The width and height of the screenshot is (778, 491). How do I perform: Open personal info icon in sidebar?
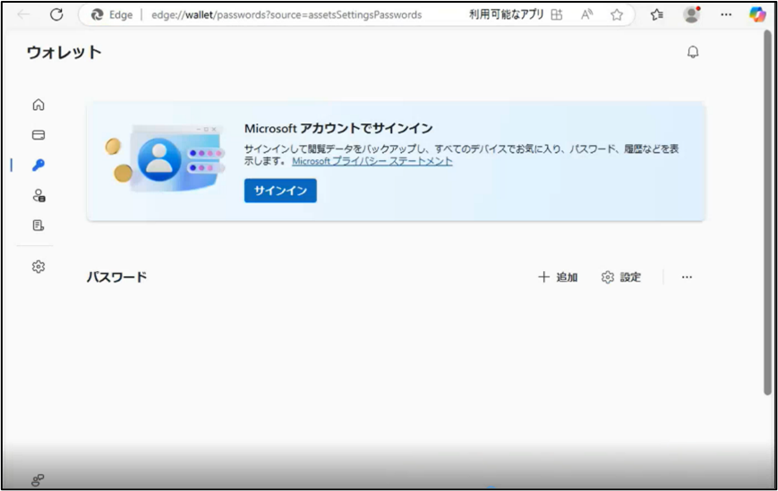tap(38, 195)
